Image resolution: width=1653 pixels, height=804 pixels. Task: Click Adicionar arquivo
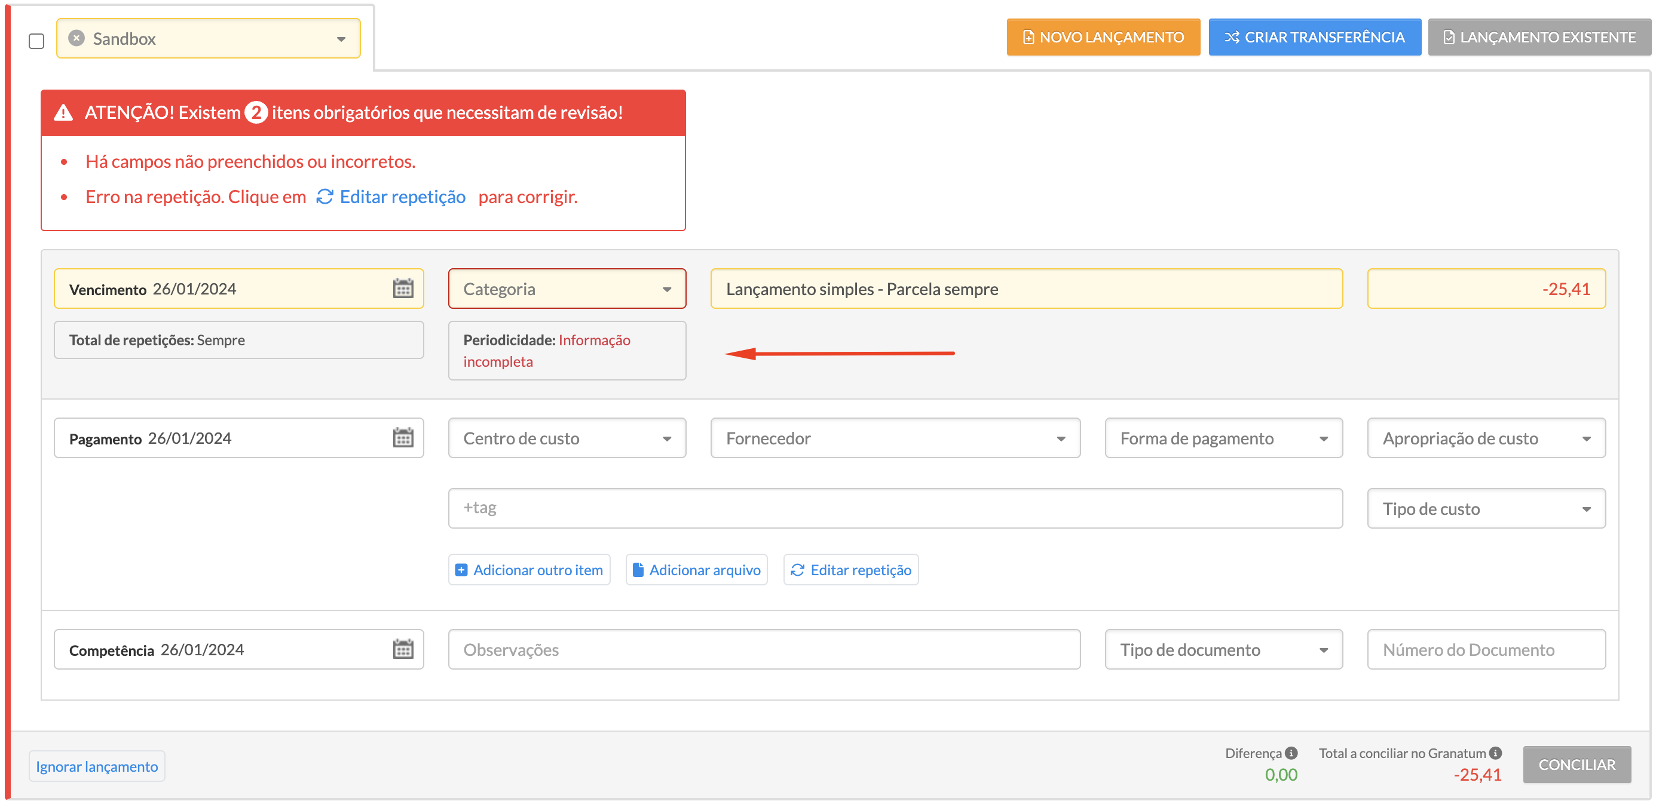click(x=696, y=570)
